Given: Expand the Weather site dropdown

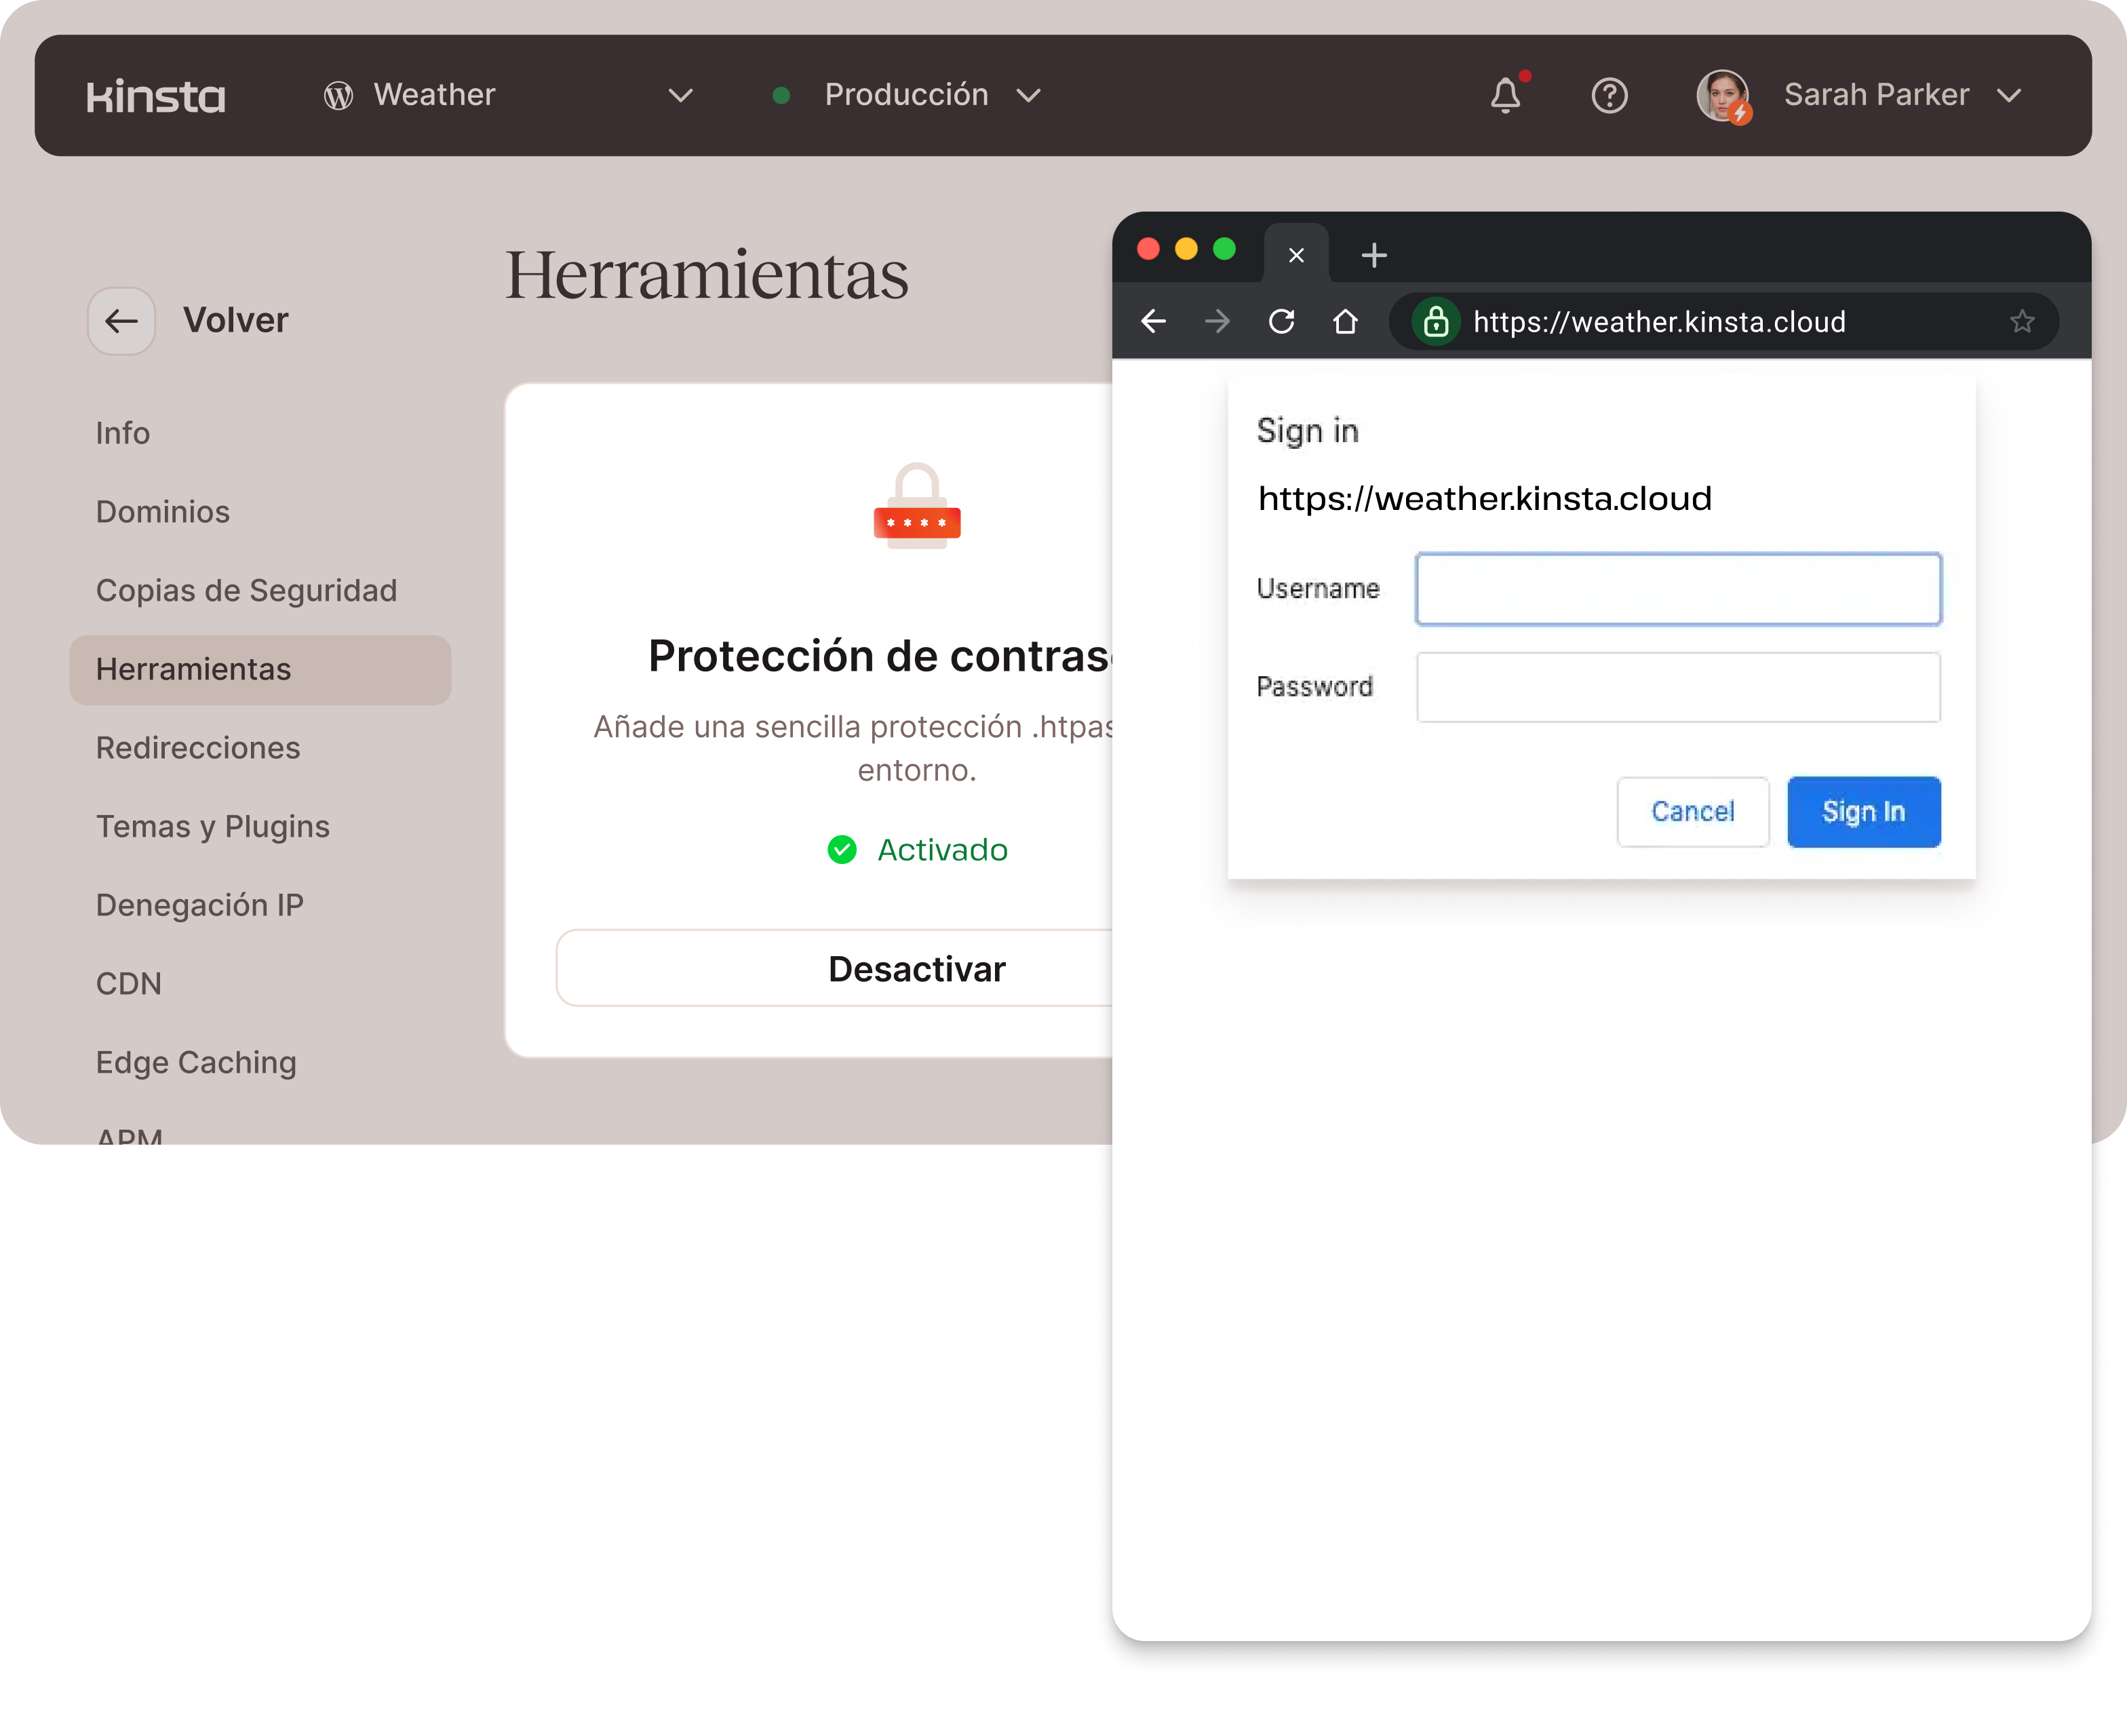Looking at the screenshot, I should (680, 96).
